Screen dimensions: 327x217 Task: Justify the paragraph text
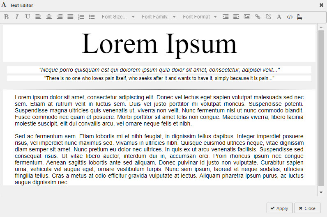click(70, 17)
